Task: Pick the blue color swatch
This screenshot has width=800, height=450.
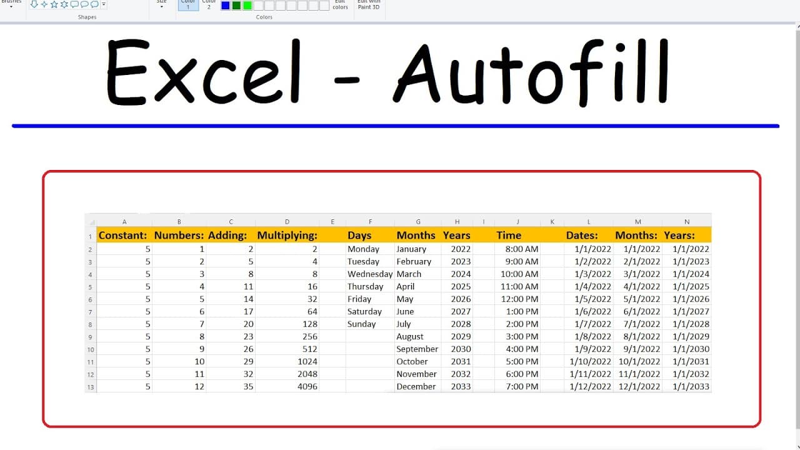Action: [226, 6]
